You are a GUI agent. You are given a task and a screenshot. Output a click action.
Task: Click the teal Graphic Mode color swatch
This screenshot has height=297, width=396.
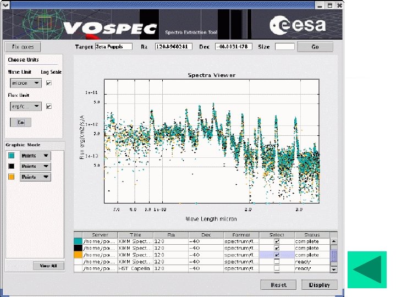(x=12, y=156)
